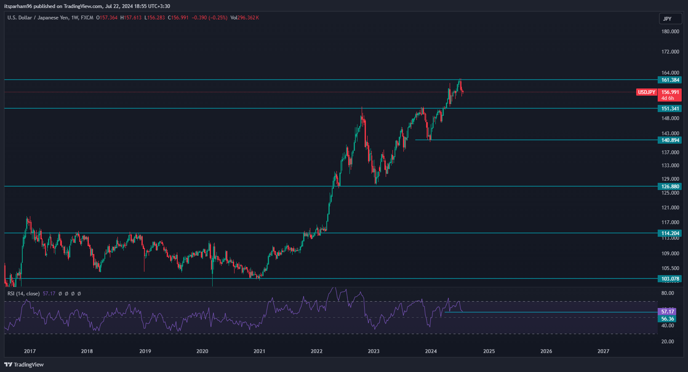Select the 161.384 price level label
688x372 pixels.
click(x=670, y=80)
